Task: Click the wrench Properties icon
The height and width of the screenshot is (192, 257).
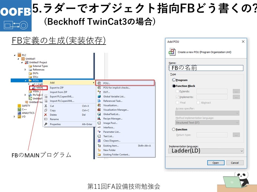Action: pos(46,124)
